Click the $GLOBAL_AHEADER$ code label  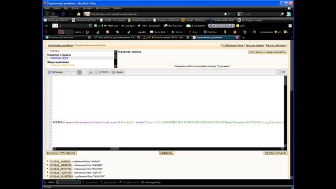tap(60, 165)
